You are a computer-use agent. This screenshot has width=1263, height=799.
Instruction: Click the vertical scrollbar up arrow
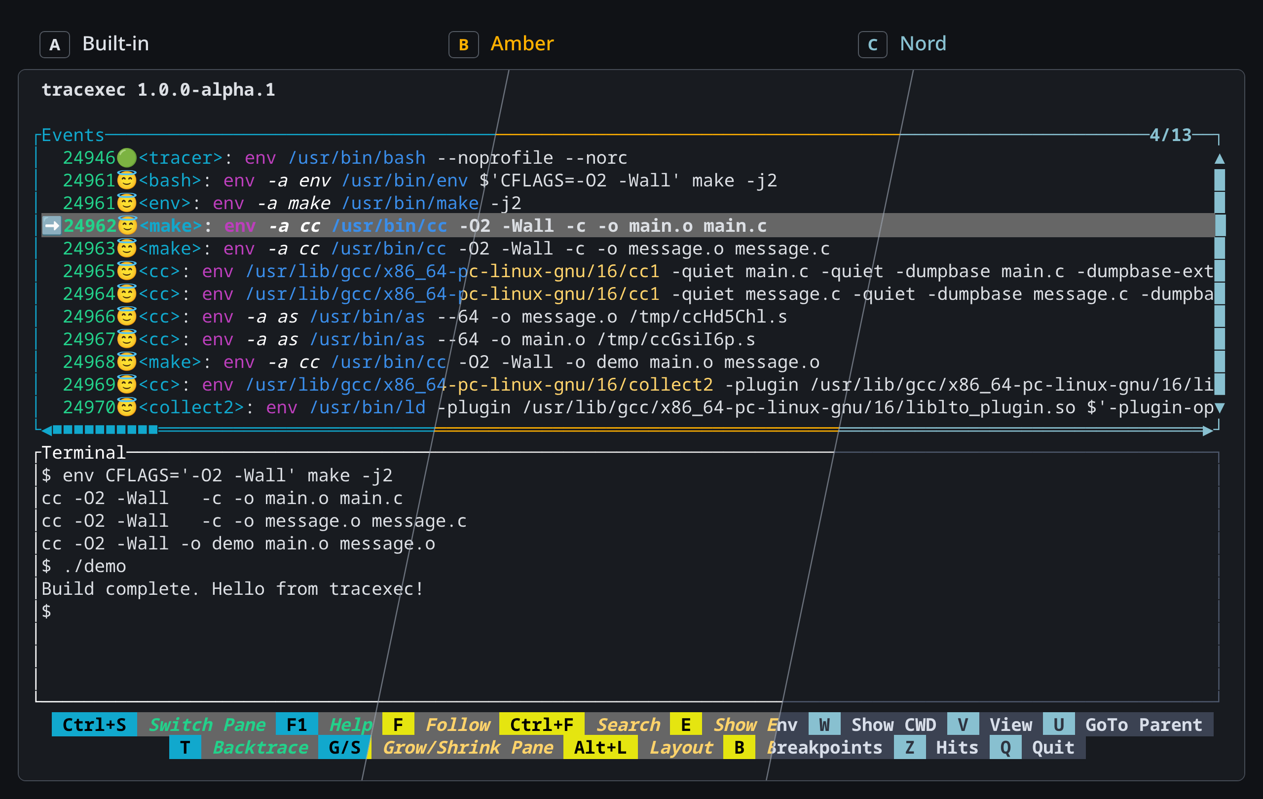(1220, 158)
